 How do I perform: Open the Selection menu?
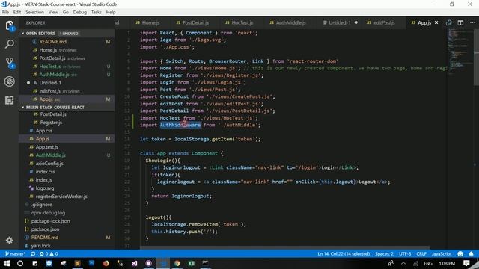click(34, 12)
